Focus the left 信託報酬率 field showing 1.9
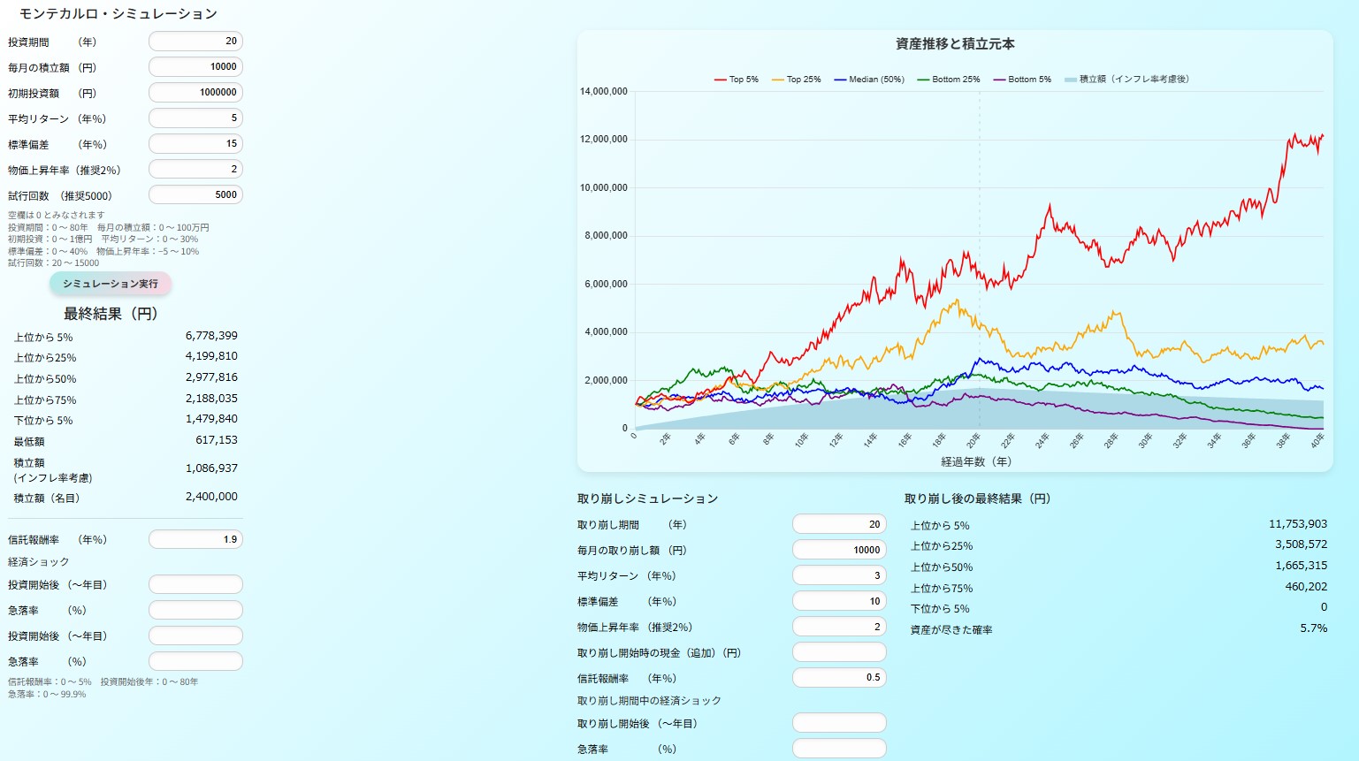 click(x=195, y=540)
